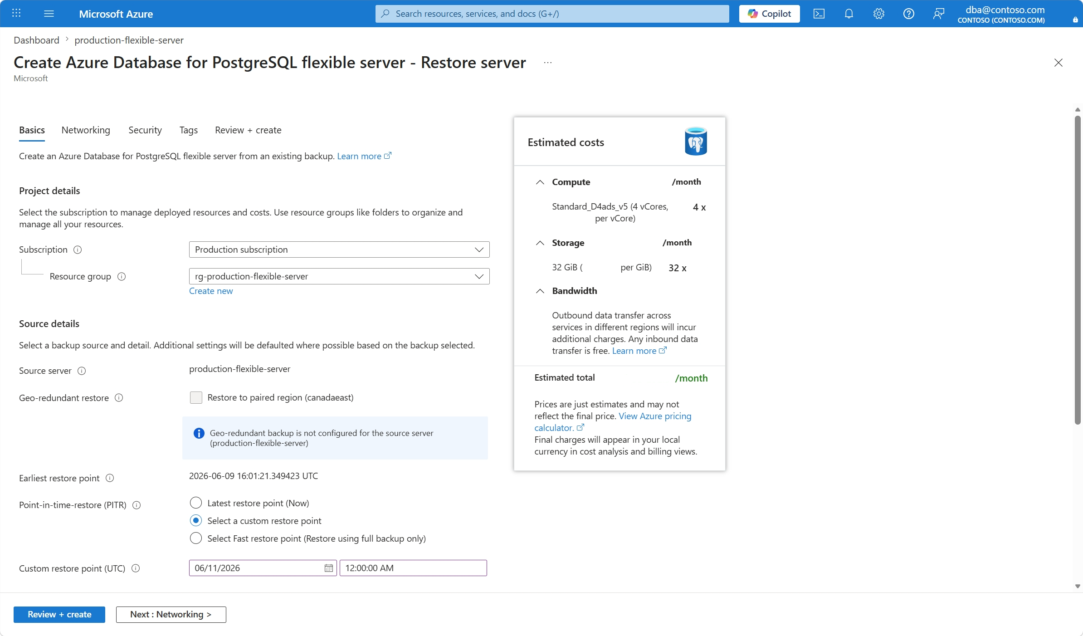The height and width of the screenshot is (636, 1083).
Task: Open the help question mark menu
Action: (x=908, y=14)
